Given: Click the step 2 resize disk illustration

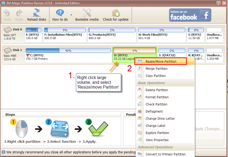Looking at the screenshot, I should pos(60,129).
